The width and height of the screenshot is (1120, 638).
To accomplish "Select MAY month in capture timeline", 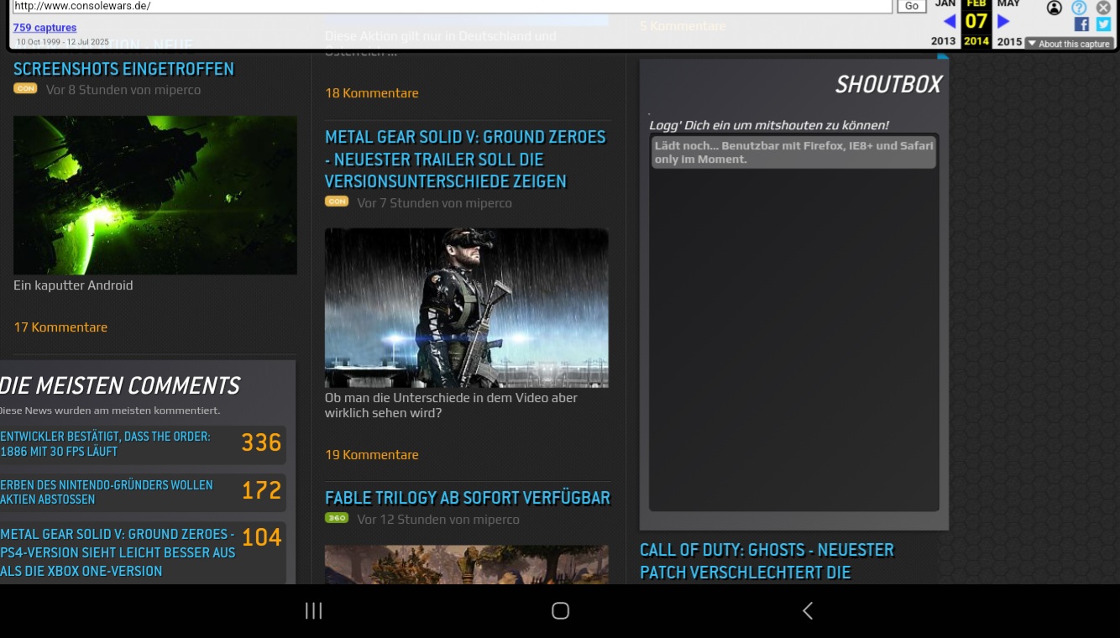I will [x=1008, y=4].
